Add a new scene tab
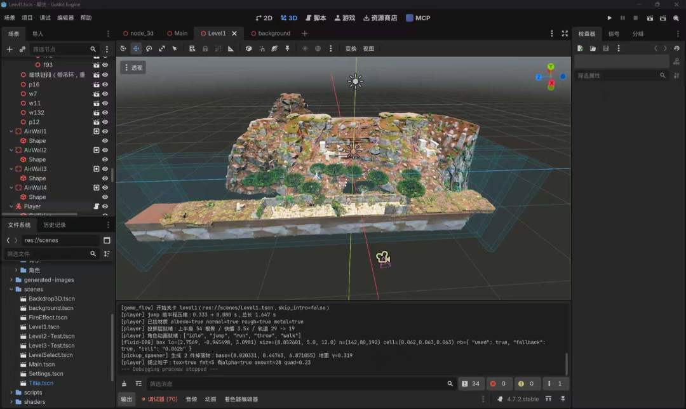The height and width of the screenshot is (409, 686). 305,33
